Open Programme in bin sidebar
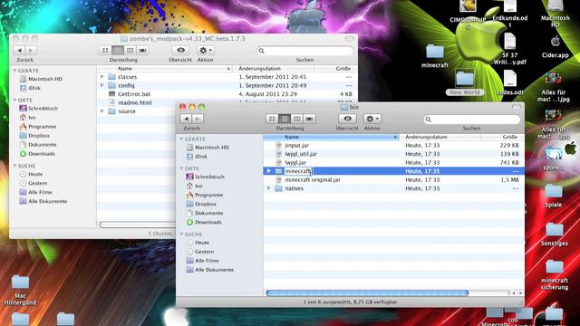This screenshot has width=580, height=326. coord(209,195)
